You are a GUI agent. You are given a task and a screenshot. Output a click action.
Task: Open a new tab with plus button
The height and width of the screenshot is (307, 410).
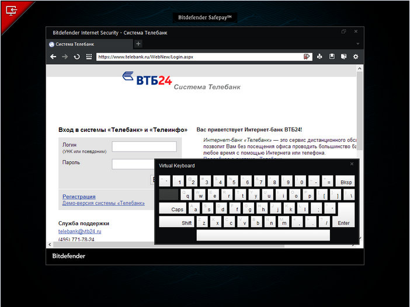tap(138, 44)
